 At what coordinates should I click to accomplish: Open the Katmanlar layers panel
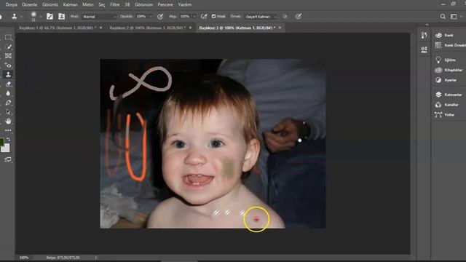point(449,95)
